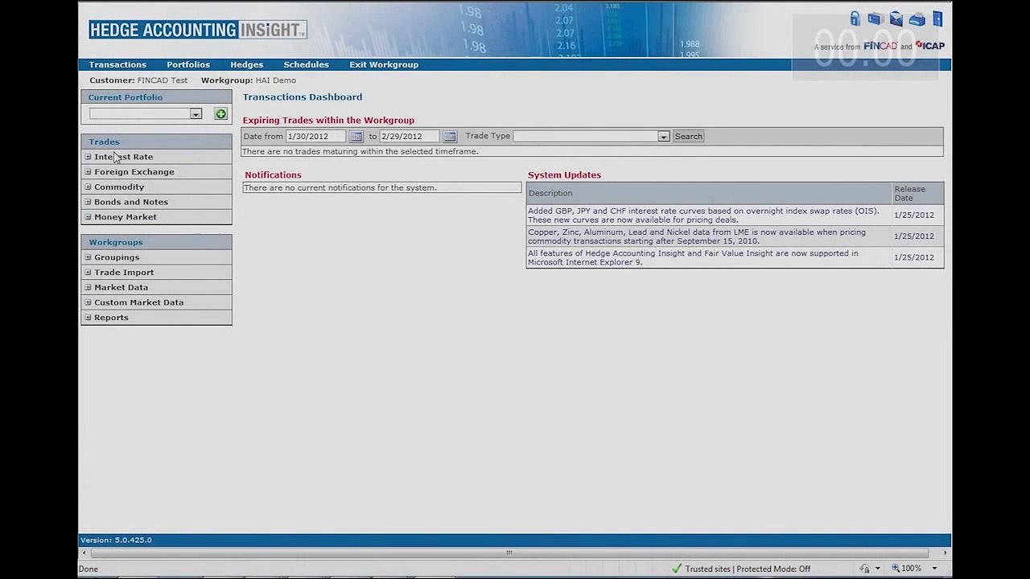Screen dimensions: 1030x579
Task: Open the browser zoom level dropdown arrow
Action: (x=934, y=569)
